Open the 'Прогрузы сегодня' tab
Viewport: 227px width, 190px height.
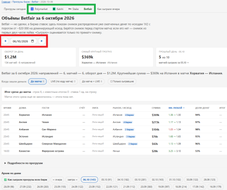point(15,9)
